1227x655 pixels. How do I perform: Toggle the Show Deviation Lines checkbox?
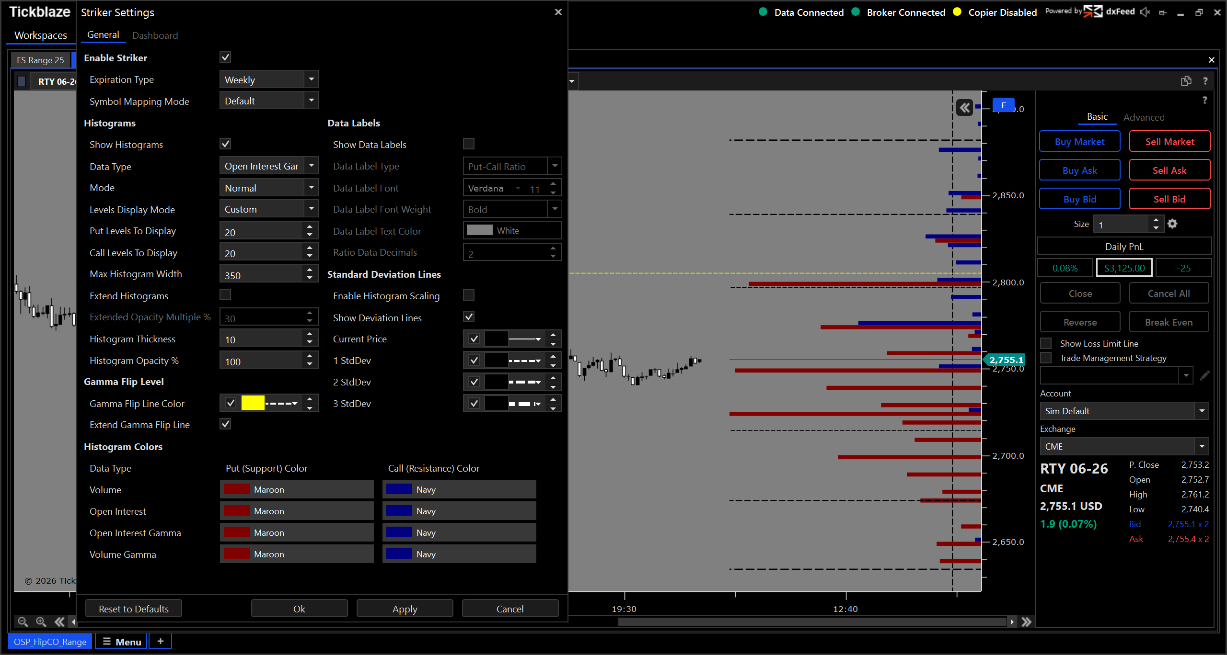pyautogui.click(x=469, y=316)
